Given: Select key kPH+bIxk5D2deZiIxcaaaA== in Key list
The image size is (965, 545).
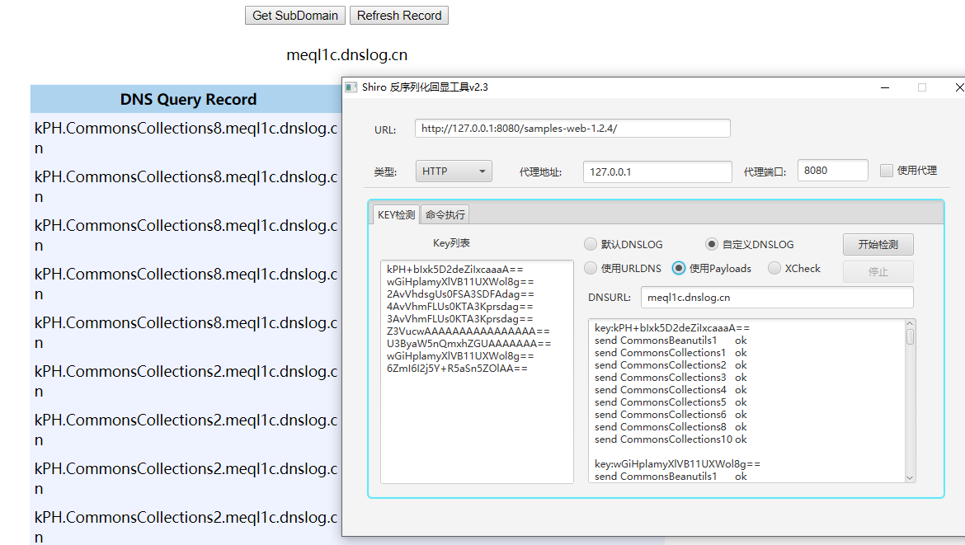Looking at the screenshot, I should click(x=454, y=270).
